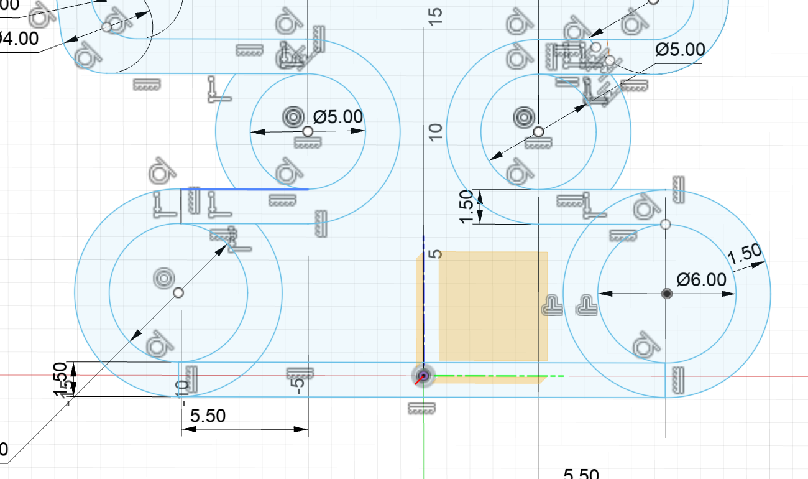The height and width of the screenshot is (479, 808).
Task: Select the concentric constraint icon right of the 10 label
Action: tap(523, 116)
